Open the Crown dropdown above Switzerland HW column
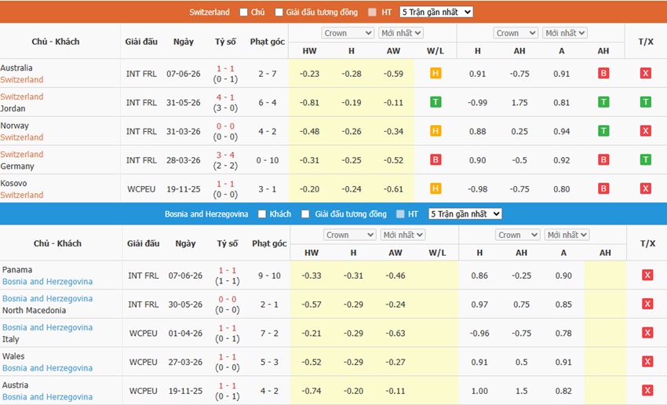This screenshot has width=667, height=405. [x=348, y=33]
